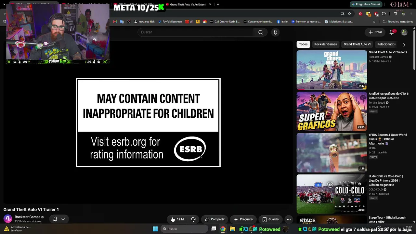Open the Google Translate bookmark icon
This screenshot has width=416, height=234.
coord(122,22)
